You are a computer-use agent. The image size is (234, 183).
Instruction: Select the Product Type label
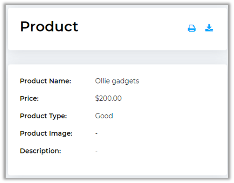point(43,116)
